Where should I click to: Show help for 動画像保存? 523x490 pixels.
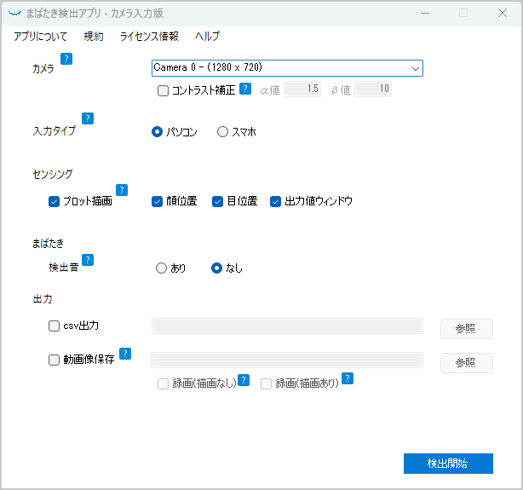click(x=125, y=354)
